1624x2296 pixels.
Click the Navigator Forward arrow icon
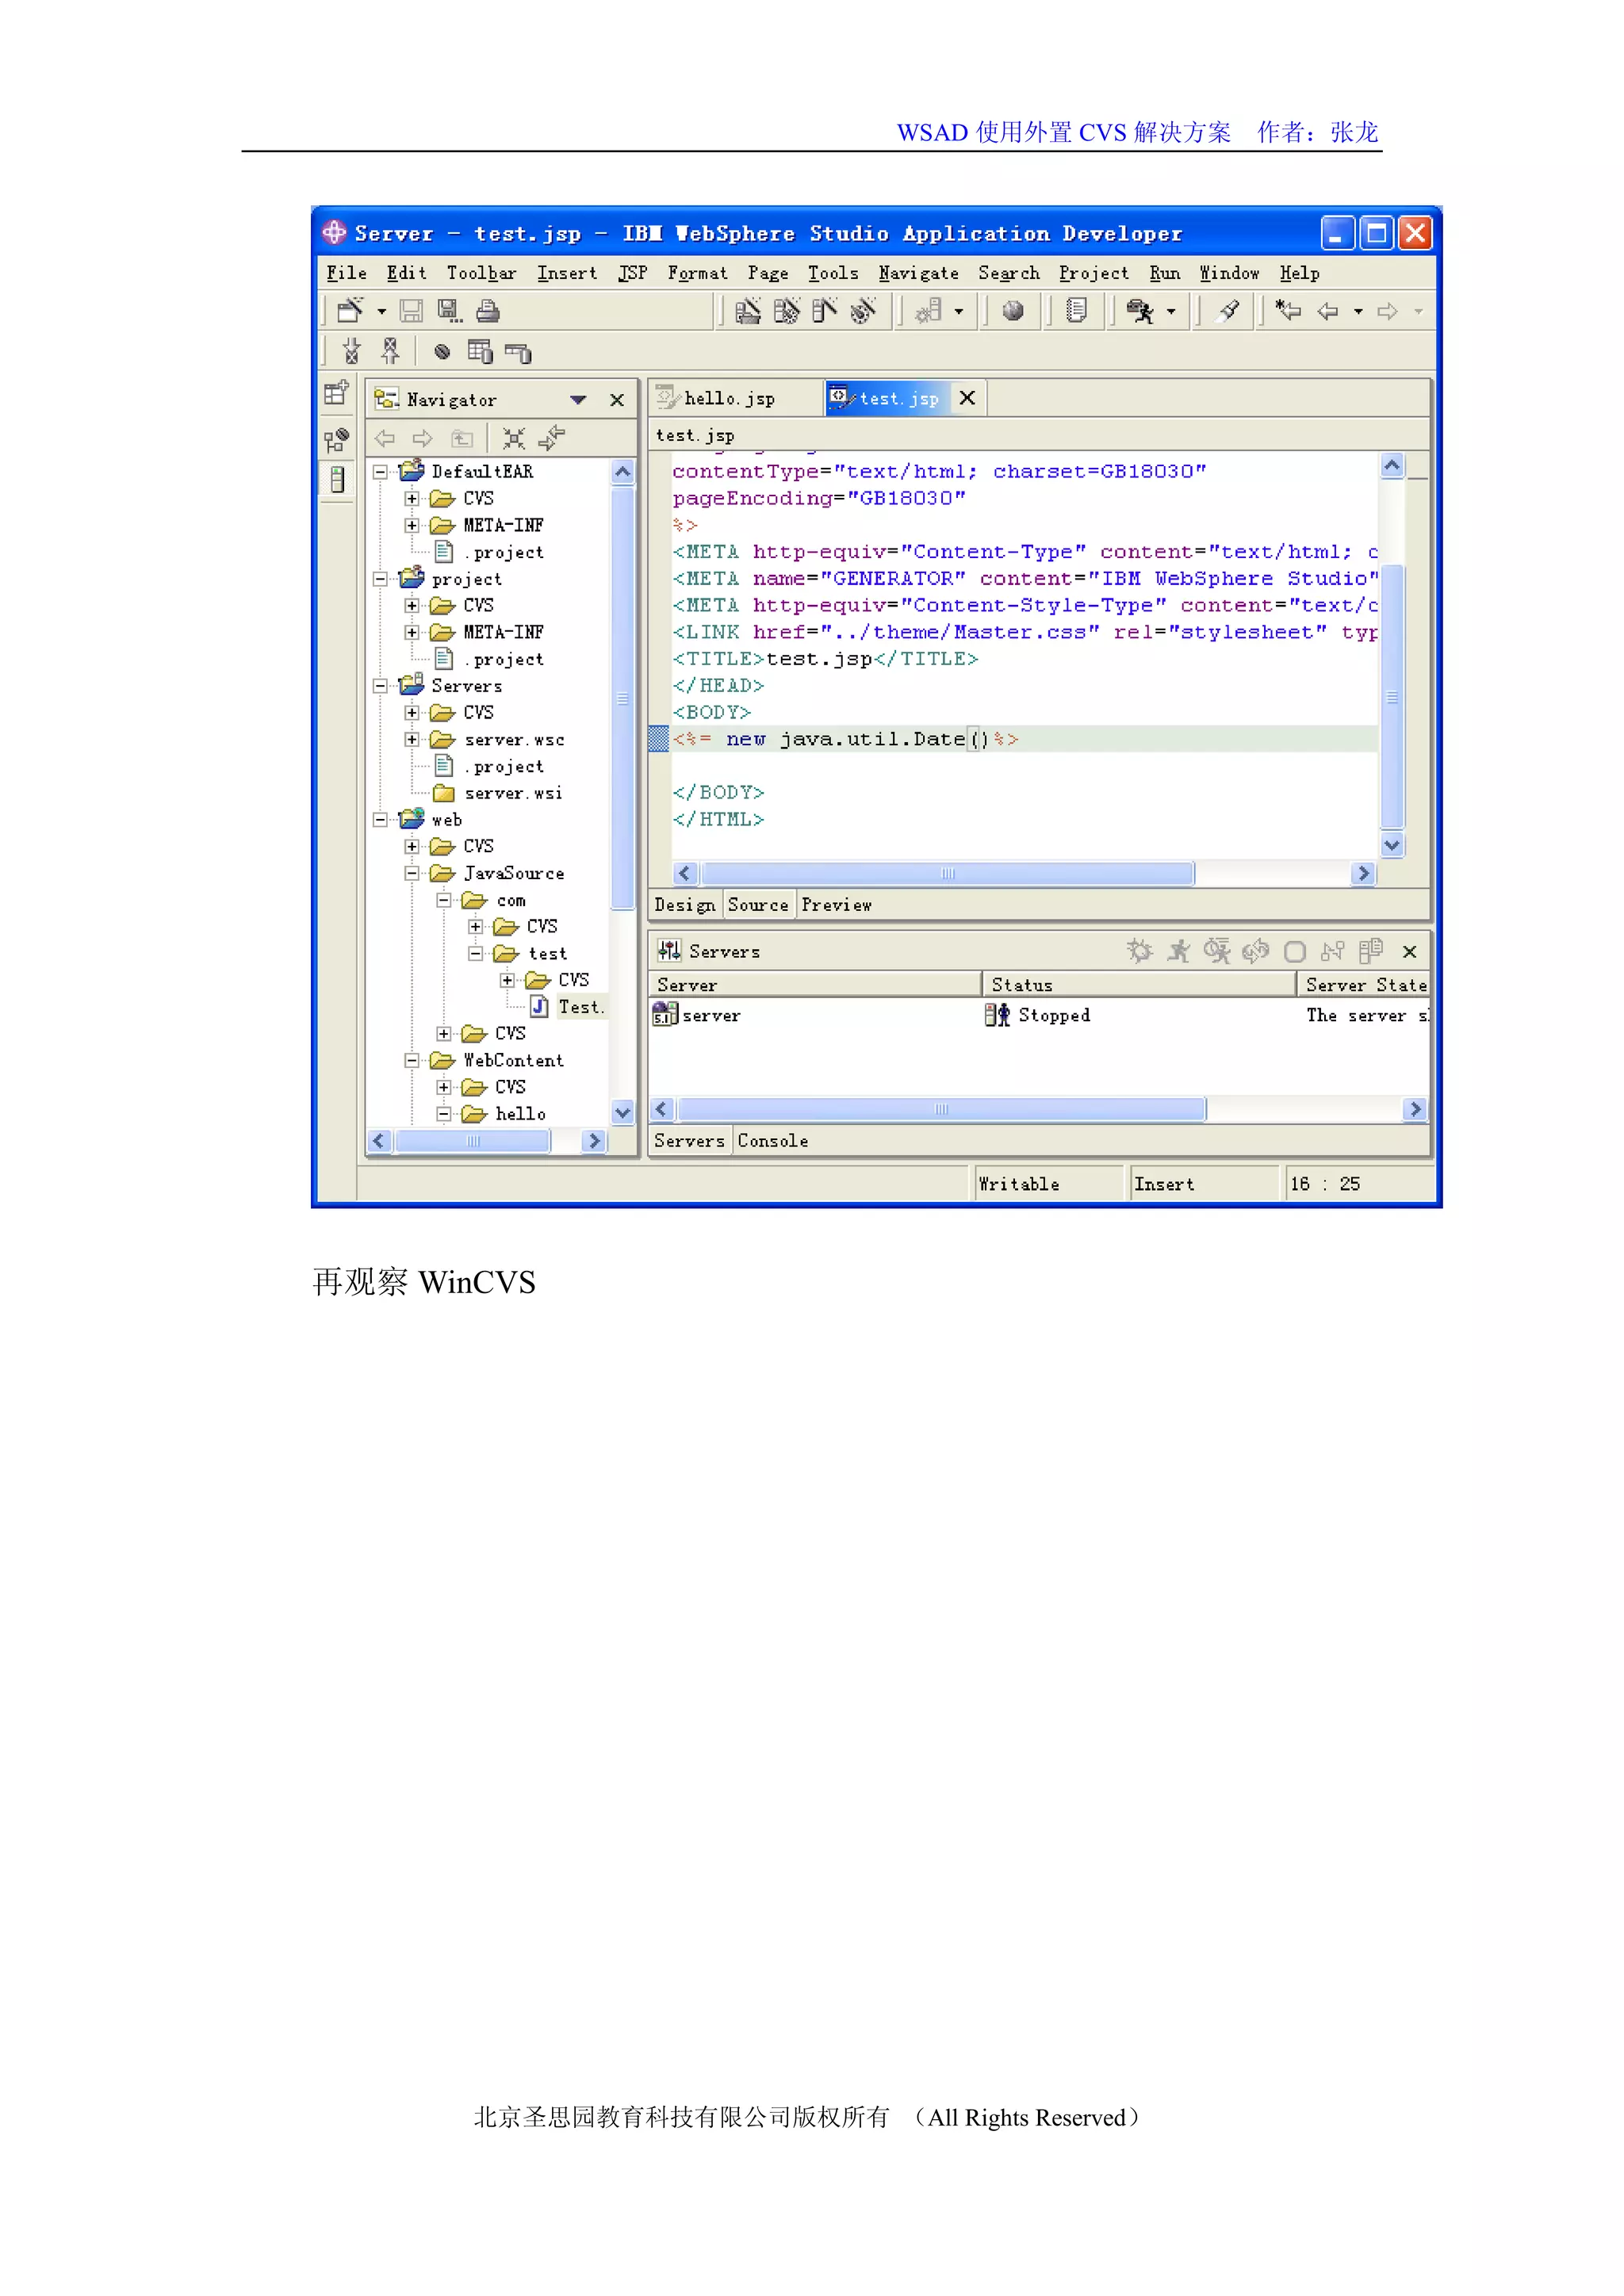(423, 438)
